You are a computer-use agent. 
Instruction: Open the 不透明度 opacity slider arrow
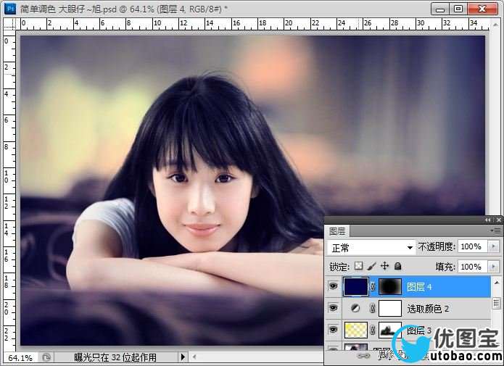click(x=494, y=247)
